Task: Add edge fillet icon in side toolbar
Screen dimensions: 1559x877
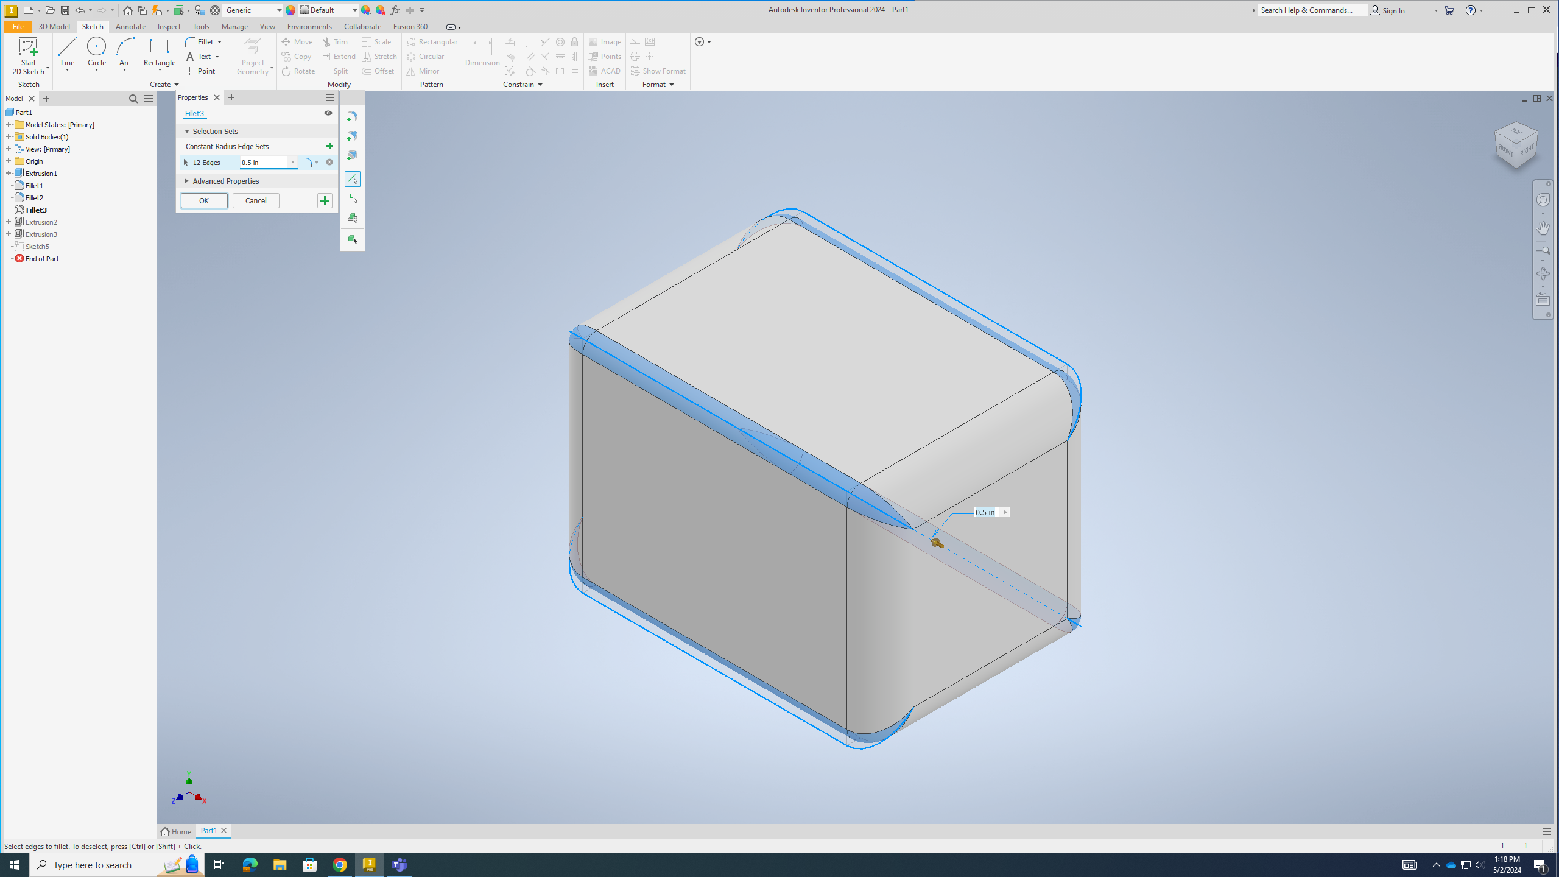Action: [x=352, y=116]
